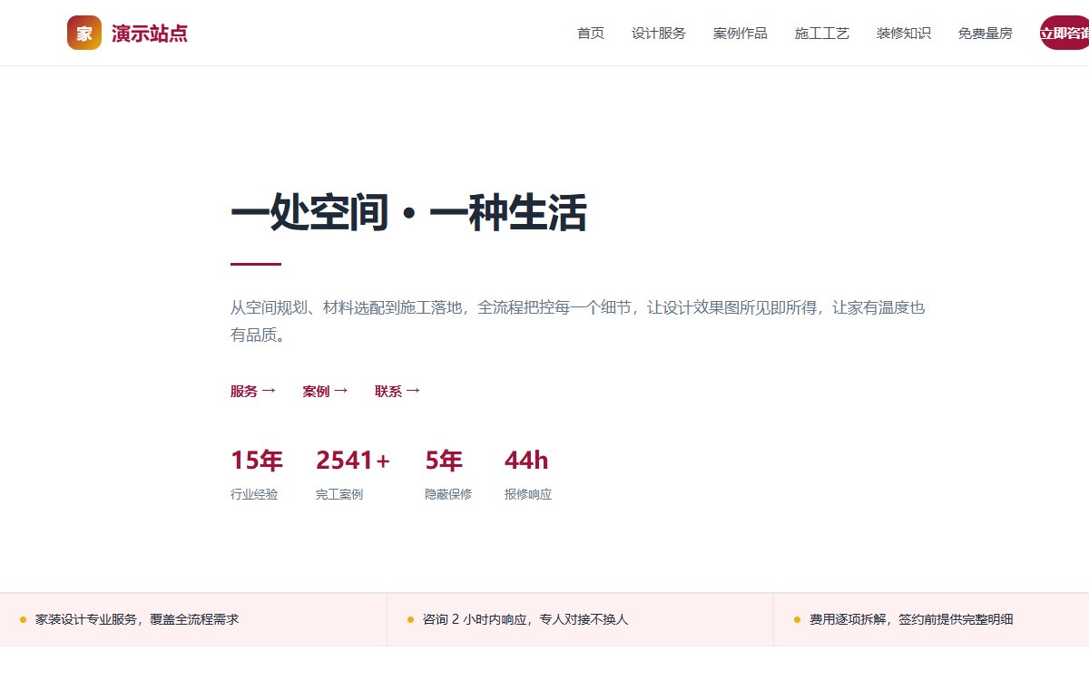Click 咨询 2 小时内响应 banner item

point(581,619)
